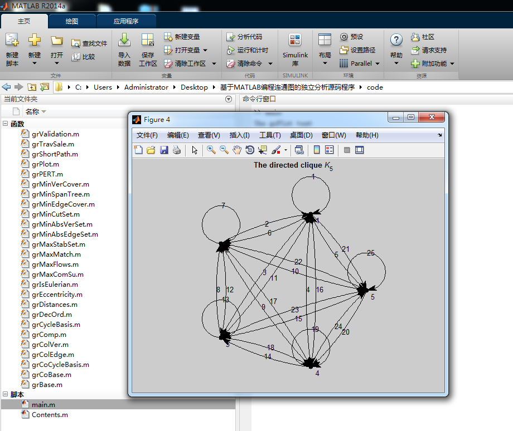Click Find Files (查找文件)
This screenshot has width=513, height=431.
[89, 43]
